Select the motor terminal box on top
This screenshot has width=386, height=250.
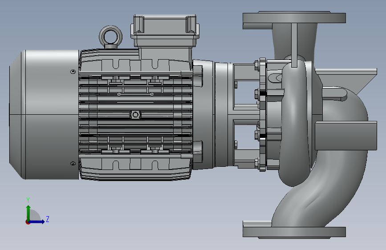[x=165, y=31]
